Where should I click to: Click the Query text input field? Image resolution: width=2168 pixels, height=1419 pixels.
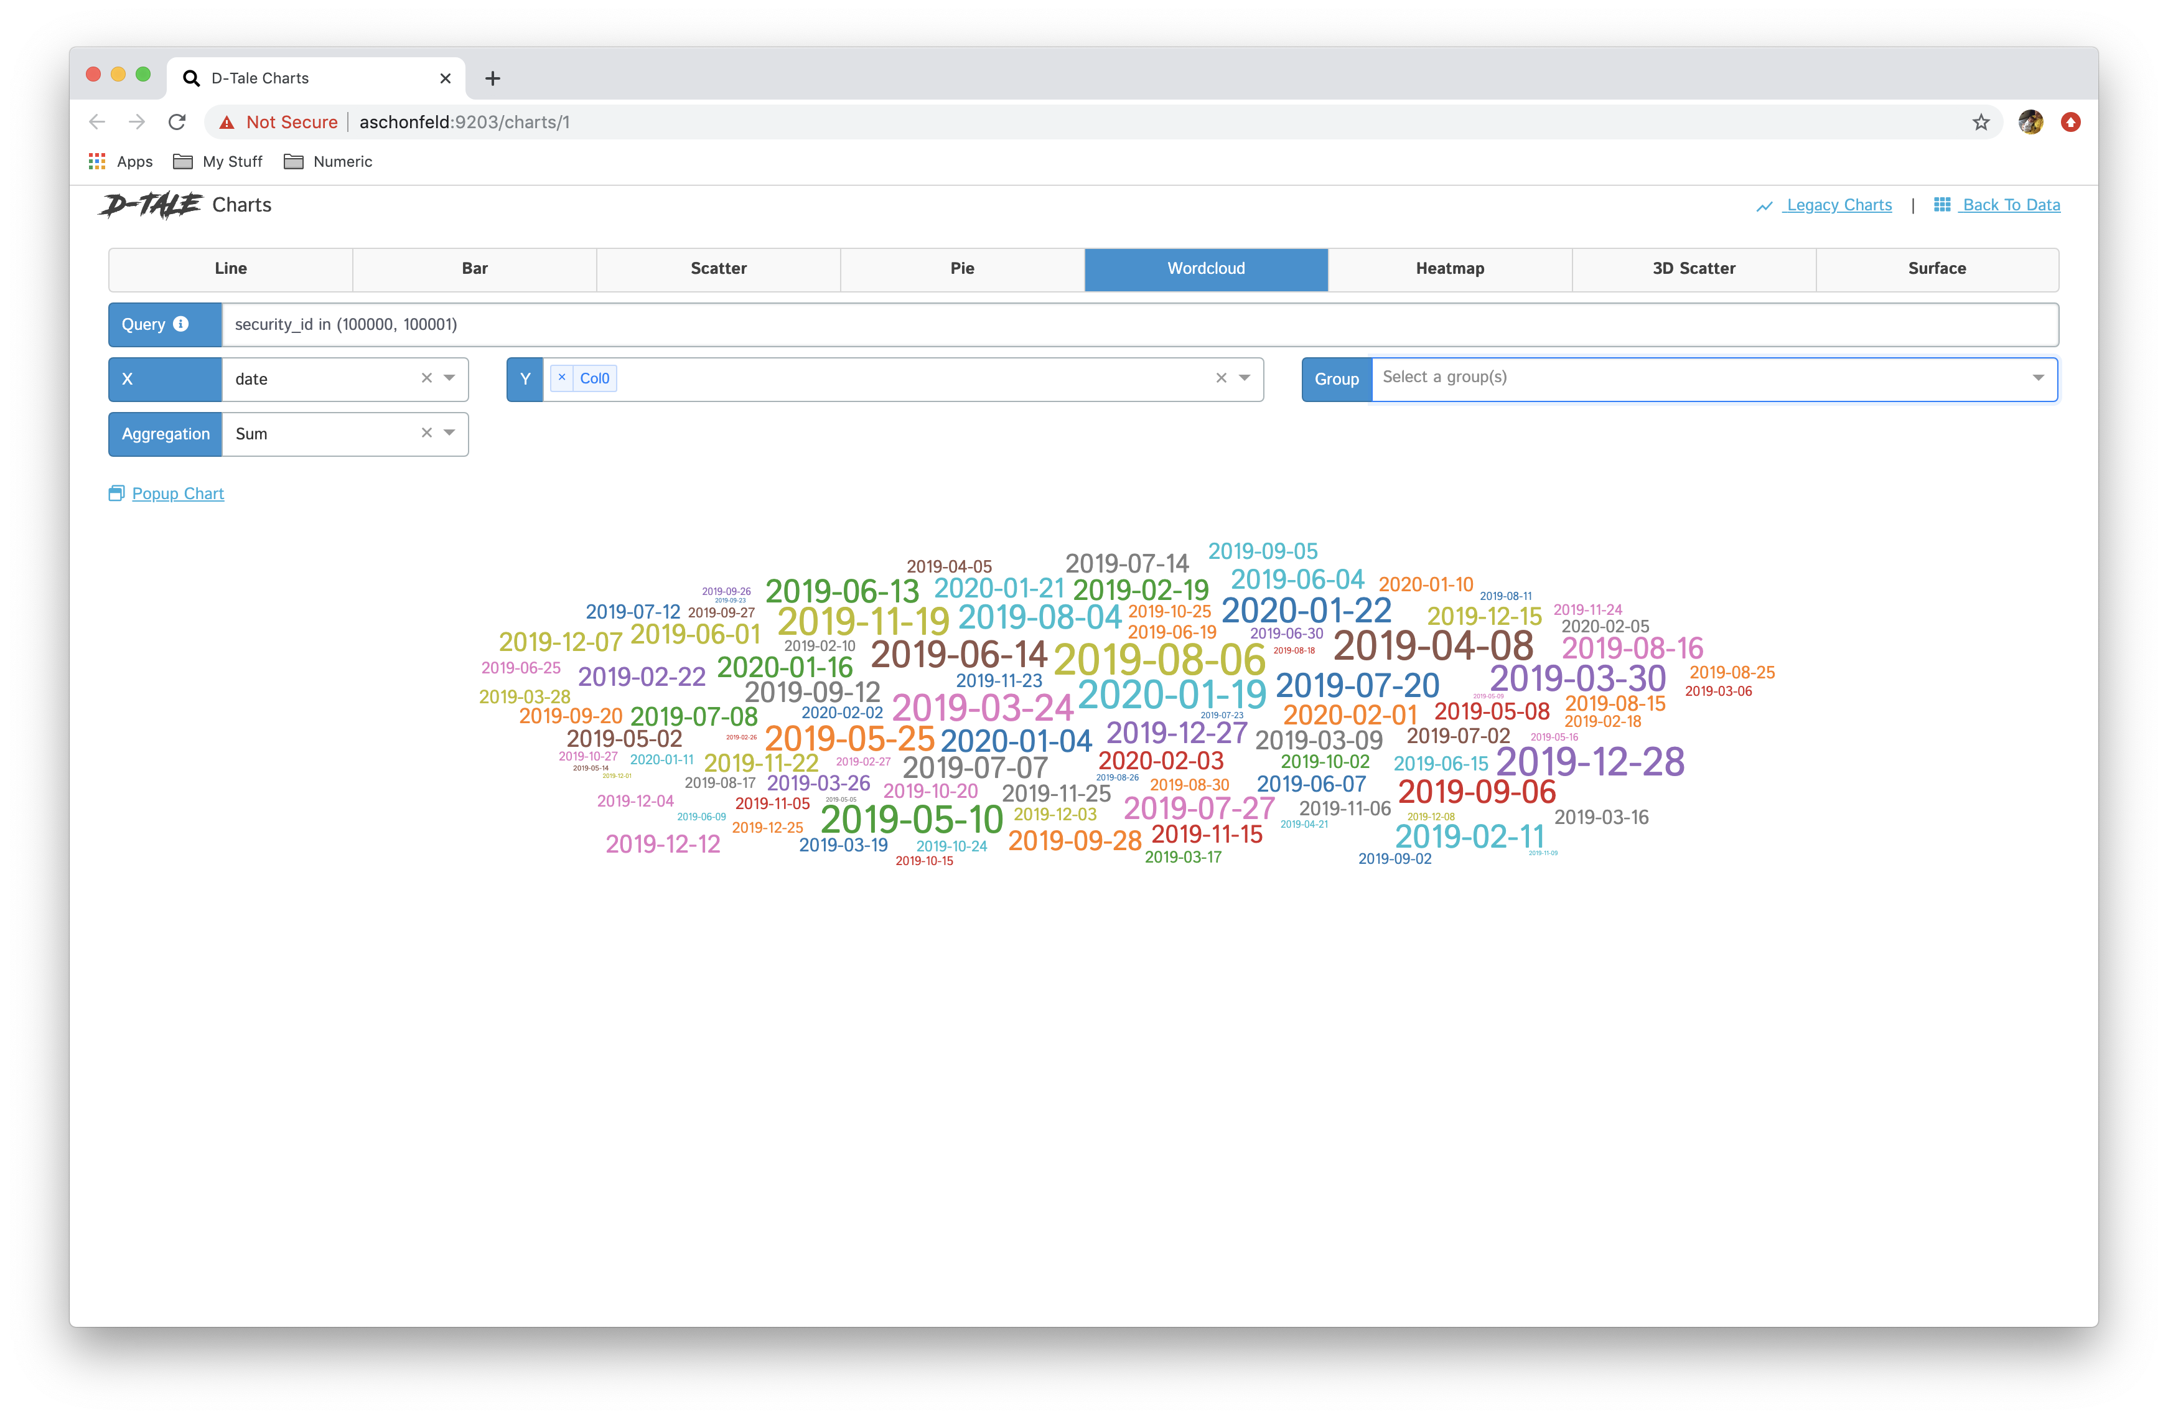pos(1139,324)
